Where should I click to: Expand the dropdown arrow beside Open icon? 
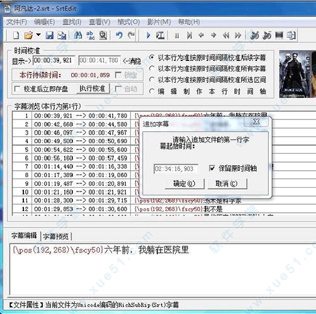[x=38, y=35]
